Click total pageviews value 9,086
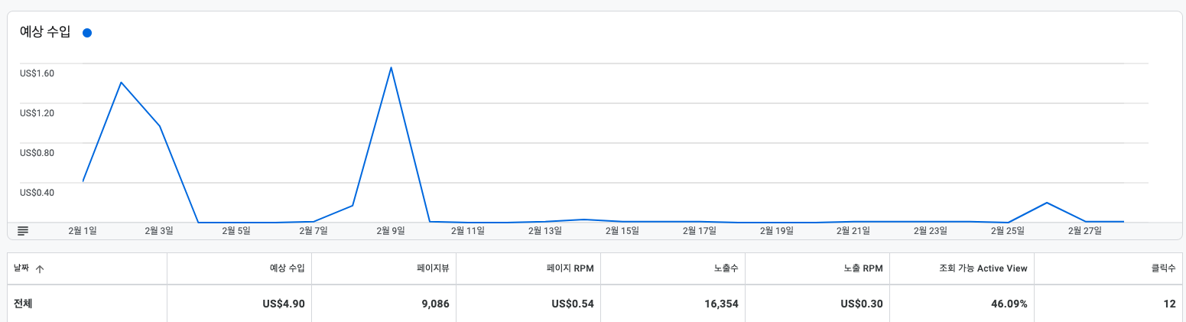Viewport: 1186px width, 322px height. tap(434, 304)
